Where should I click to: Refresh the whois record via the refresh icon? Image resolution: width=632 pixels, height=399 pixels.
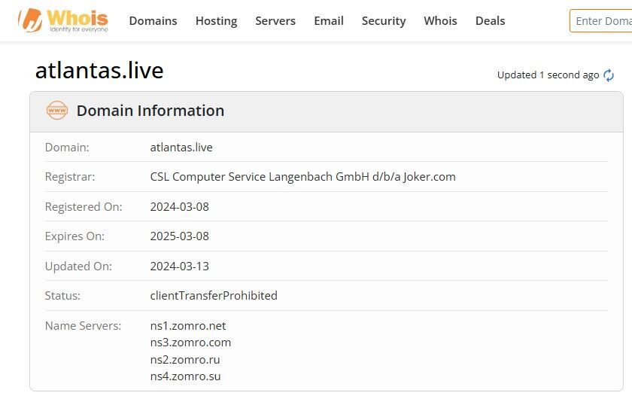coord(608,75)
